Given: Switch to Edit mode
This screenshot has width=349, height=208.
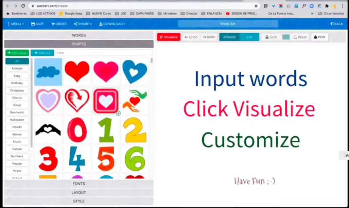Looking at the screenshot, I should [249, 37].
